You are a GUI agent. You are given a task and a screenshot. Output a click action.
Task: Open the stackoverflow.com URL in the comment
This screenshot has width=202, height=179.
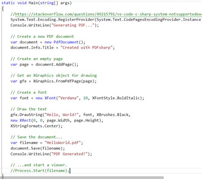tap(108, 14)
